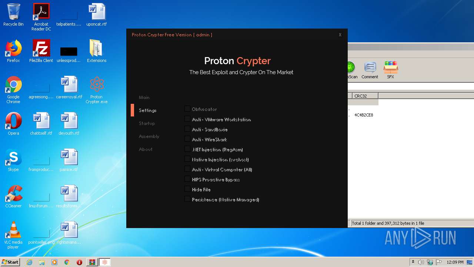
Task: Open the Assembly tab
Action: pyautogui.click(x=149, y=136)
